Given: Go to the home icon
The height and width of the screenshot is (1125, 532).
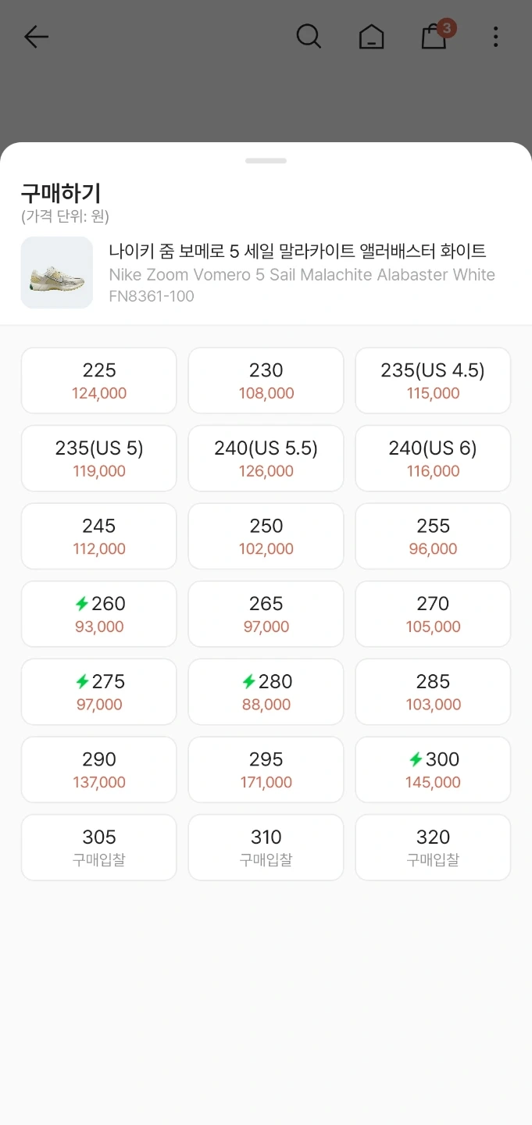Looking at the screenshot, I should tap(371, 37).
